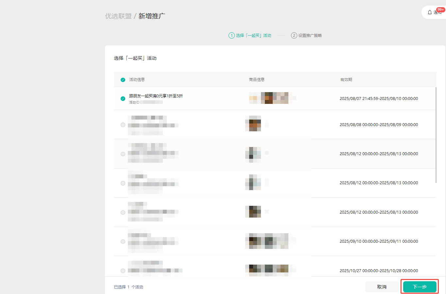The image size is (446, 294).
Task: Uncheck the 跟朋友一起买 activity row
Action: tap(123, 99)
